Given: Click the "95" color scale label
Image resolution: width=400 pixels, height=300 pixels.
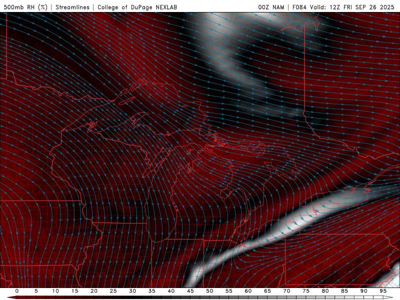Looking at the screenshot, I should tap(383, 291).
